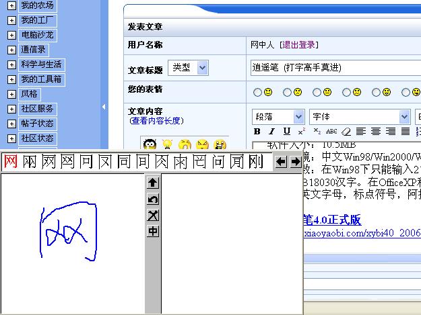
Task: Click 查看内容长度 link
Action: click(x=156, y=121)
